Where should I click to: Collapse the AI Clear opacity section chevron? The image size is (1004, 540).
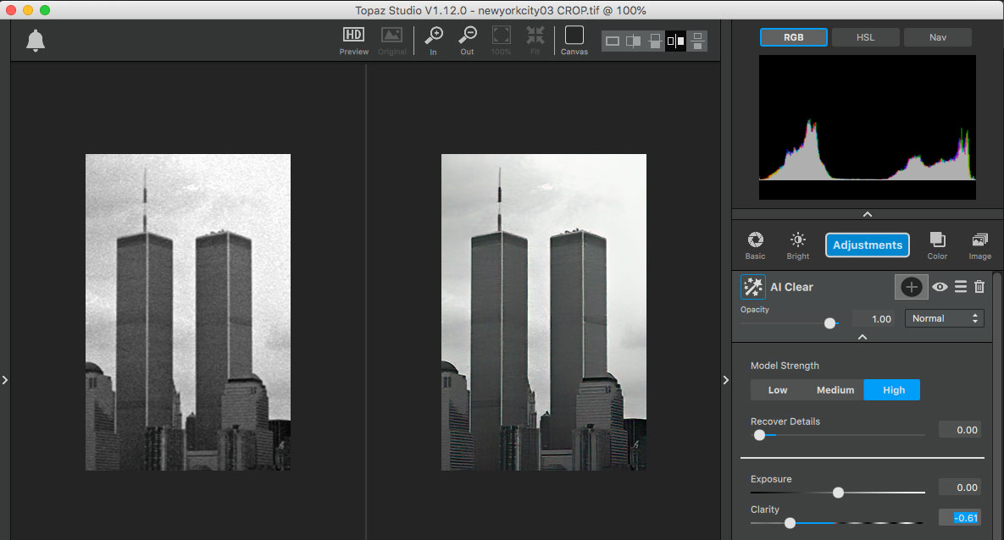point(863,337)
